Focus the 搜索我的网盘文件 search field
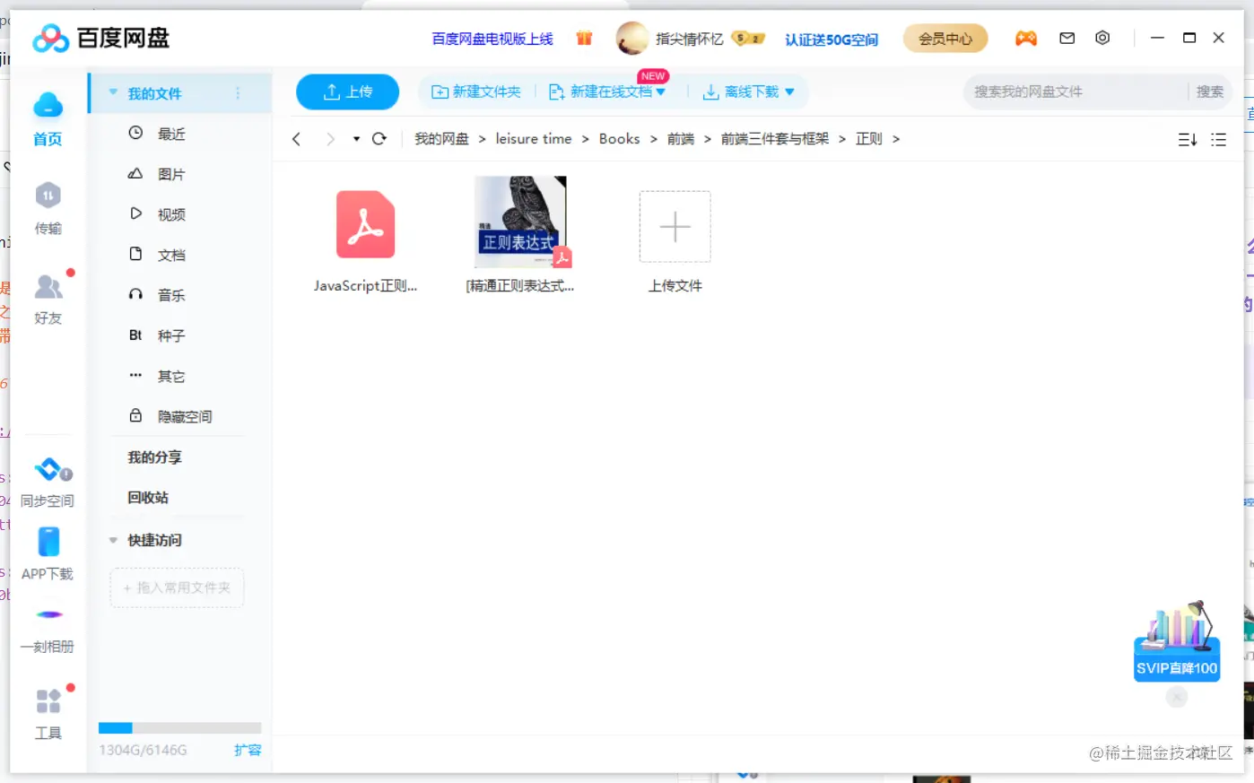 1076,91
